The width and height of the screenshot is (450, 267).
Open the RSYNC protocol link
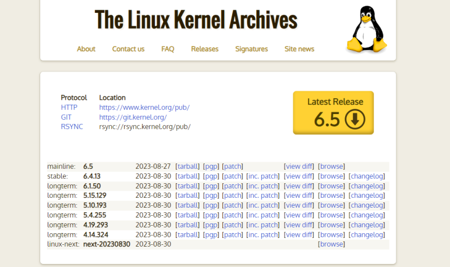(72, 126)
